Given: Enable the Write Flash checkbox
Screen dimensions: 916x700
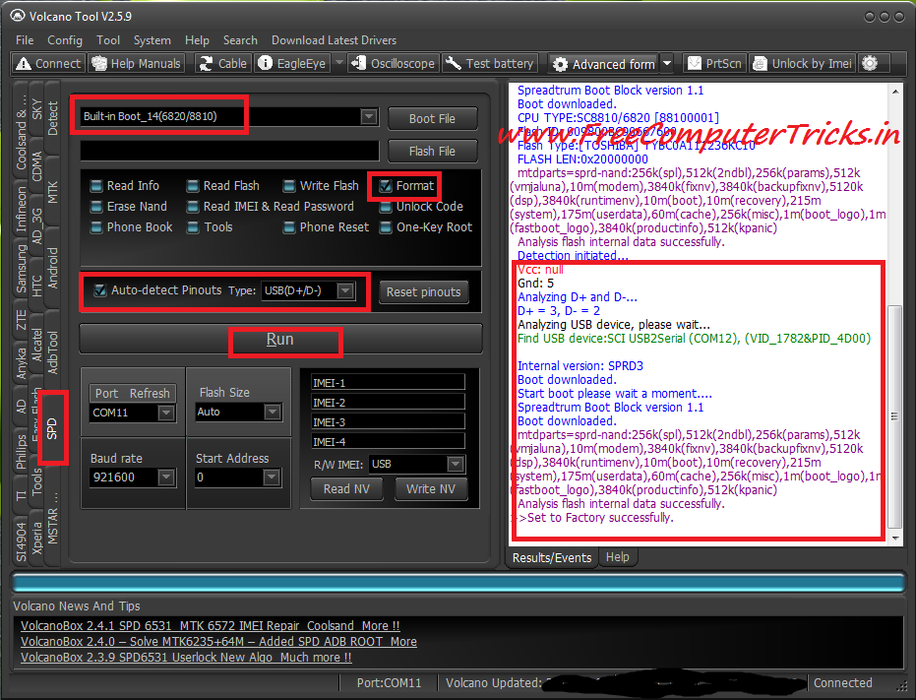Looking at the screenshot, I should [x=289, y=186].
